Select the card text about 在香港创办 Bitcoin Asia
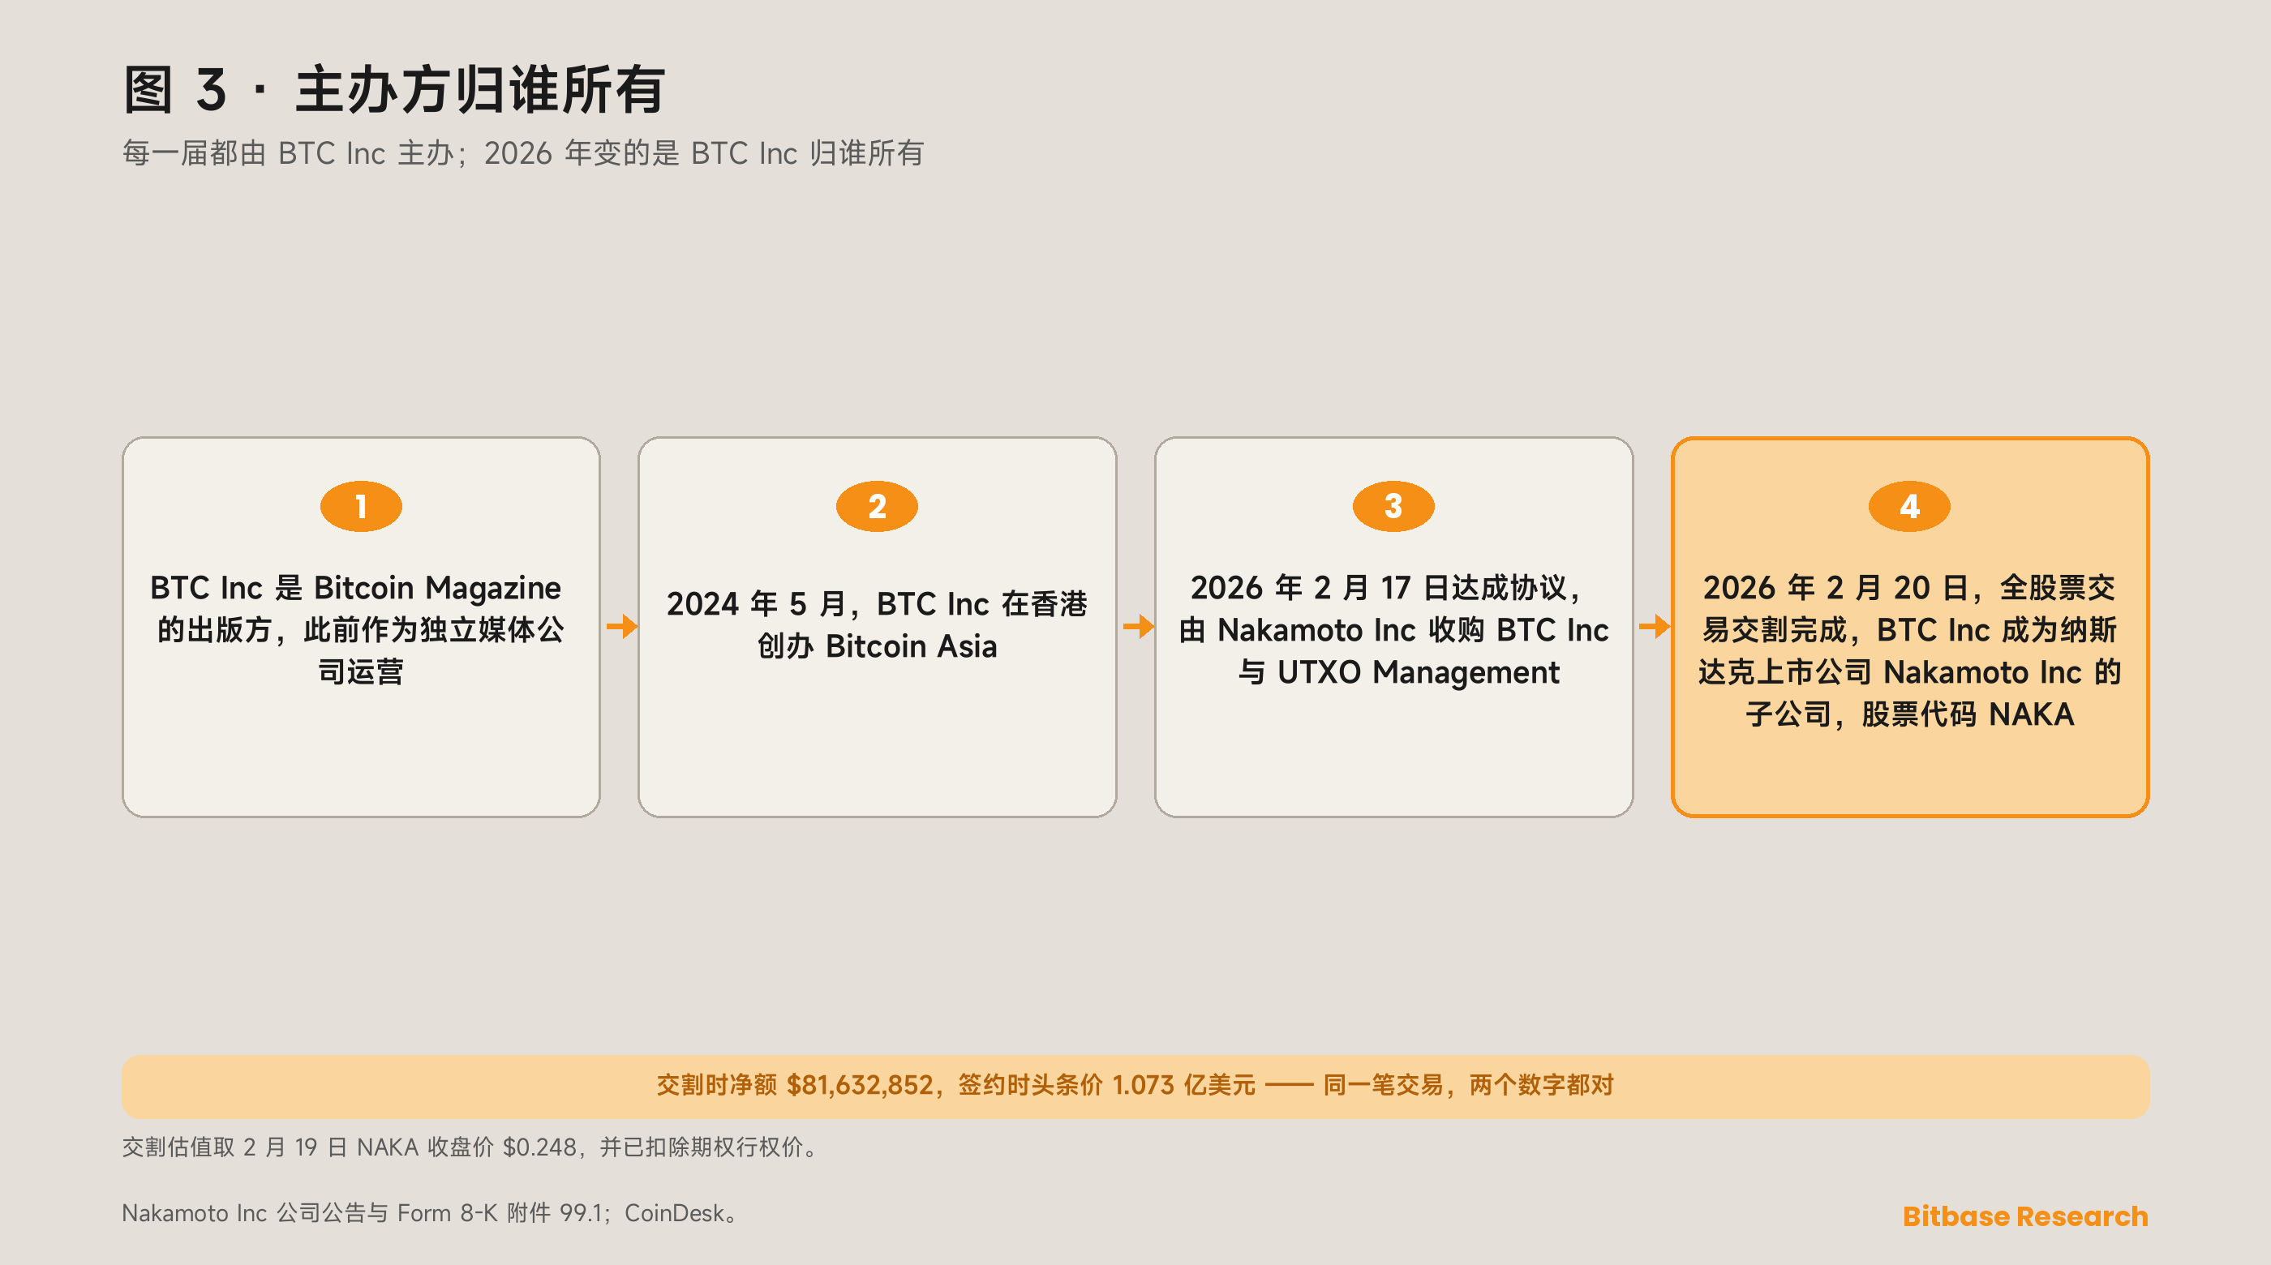 click(876, 625)
